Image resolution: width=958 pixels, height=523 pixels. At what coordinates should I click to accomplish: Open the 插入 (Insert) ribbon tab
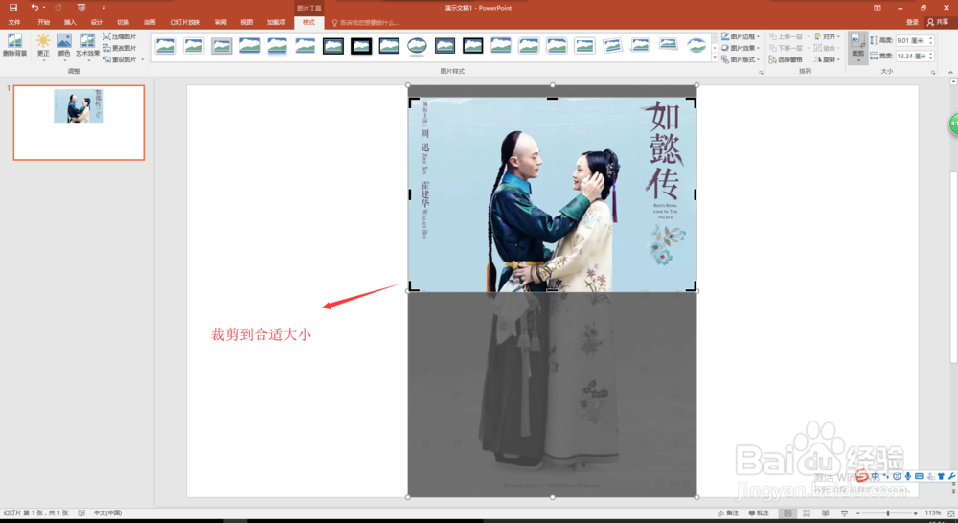tap(70, 22)
